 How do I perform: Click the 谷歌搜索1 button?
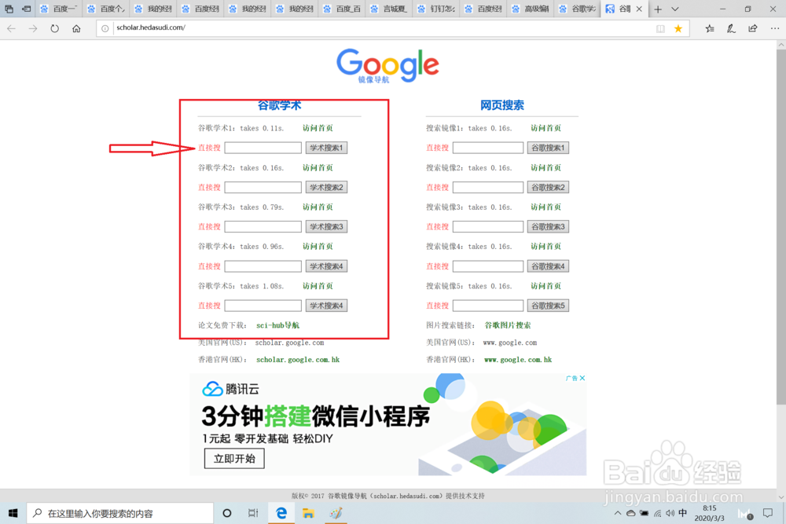click(x=548, y=148)
